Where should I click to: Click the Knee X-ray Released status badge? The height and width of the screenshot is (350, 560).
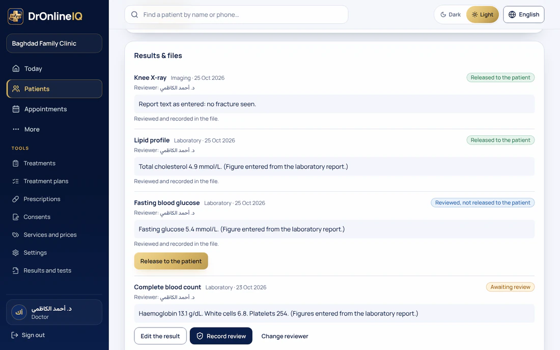coord(500,77)
